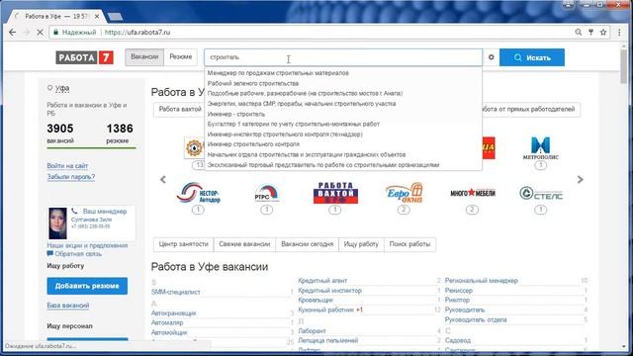Choose suggestion Подсобные рабочие, разнорабочие
The width and height of the screenshot is (633, 356).
(305, 93)
